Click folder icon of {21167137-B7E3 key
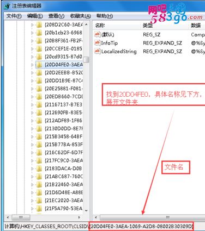This screenshot has width=205, height=231. (x=39, y=104)
